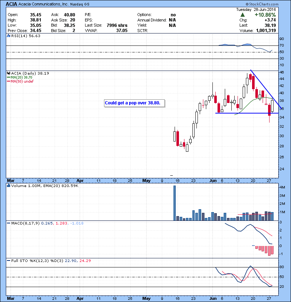The width and height of the screenshot is (291, 302).
Task: Click the 4M label on the volume axis
Action: tap(282, 187)
